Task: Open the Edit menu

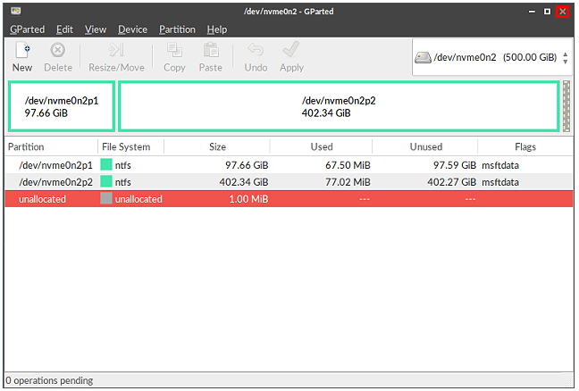Action: click(x=64, y=29)
